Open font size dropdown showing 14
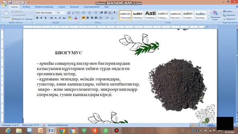 65,13
